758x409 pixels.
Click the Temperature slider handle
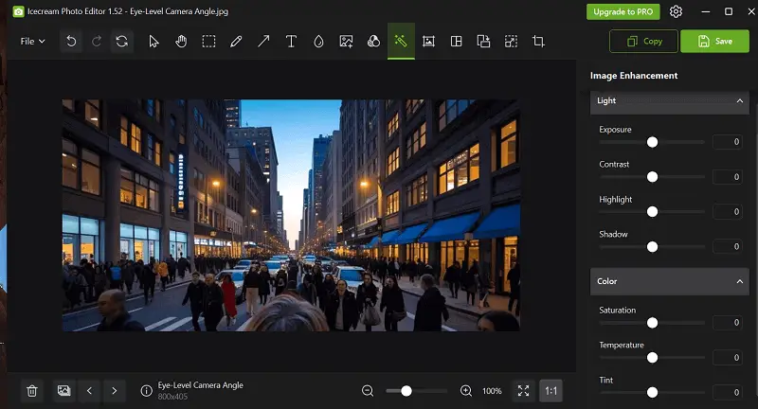point(652,357)
